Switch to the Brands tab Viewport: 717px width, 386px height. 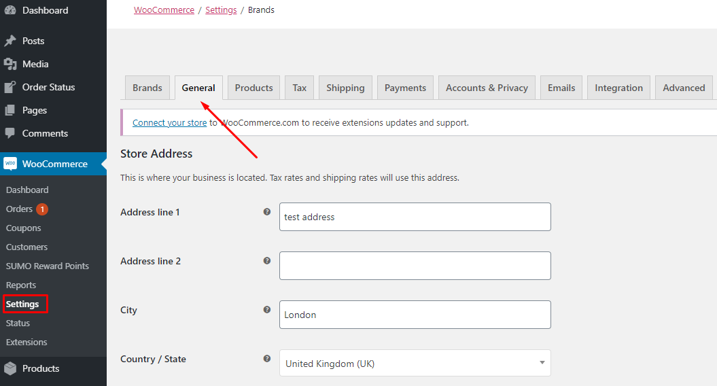pyautogui.click(x=147, y=88)
